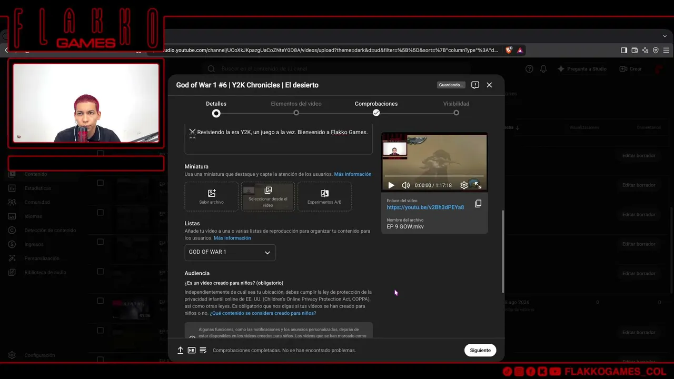Open YouTube Studio help icon
The width and height of the screenshot is (674, 379).
529,69
